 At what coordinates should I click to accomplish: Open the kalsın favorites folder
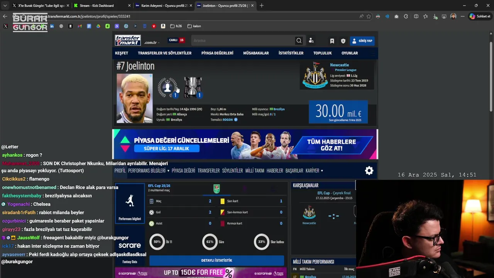tap(194, 26)
